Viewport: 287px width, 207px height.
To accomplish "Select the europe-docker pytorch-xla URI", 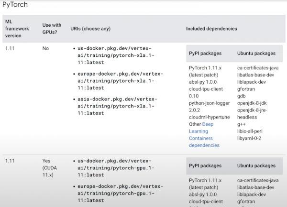I will (120, 81).
